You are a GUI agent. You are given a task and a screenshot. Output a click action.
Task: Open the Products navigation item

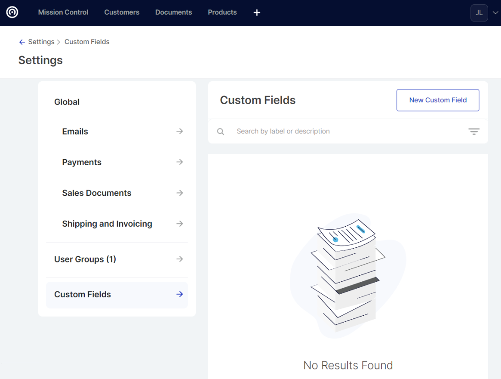[x=222, y=12]
